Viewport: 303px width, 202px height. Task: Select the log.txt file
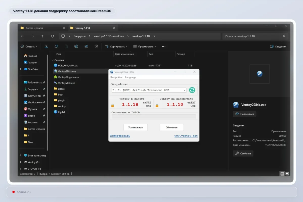pyautogui.click(x=61, y=112)
